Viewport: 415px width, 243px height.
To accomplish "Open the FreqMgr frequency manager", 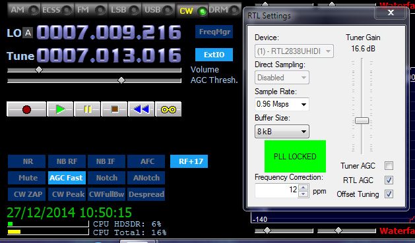I will click(x=214, y=32).
